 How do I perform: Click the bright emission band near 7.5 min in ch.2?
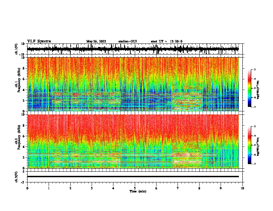click(187, 155)
